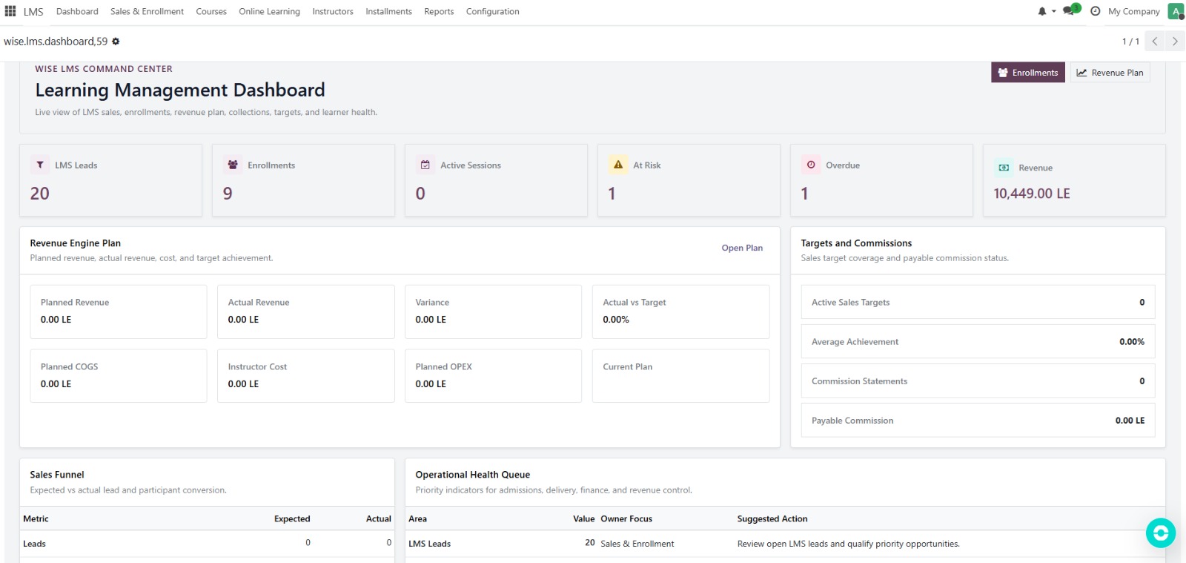The height and width of the screenshot is (563, 1186).
Task: Click the clock activities icon
Action: pyautogui.click(x=1095, y=11)
